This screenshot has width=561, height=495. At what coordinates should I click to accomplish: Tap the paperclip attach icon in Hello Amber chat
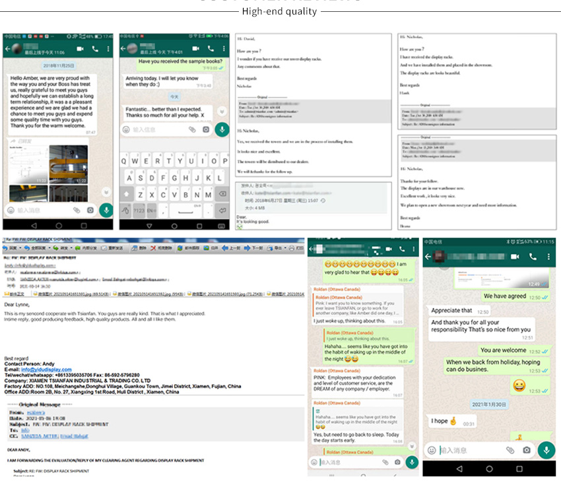[x=77, y=211]
